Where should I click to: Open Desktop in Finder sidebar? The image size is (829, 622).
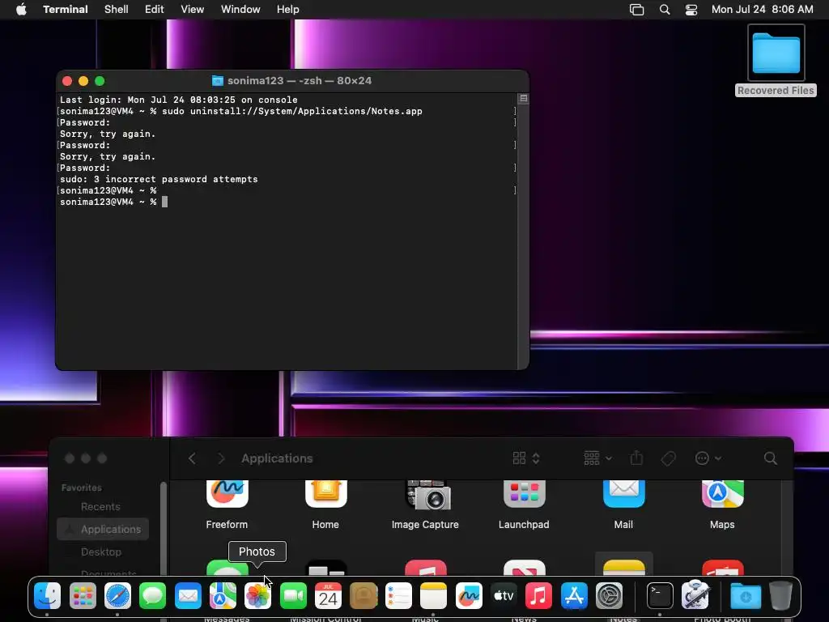(x=101, y=552)
